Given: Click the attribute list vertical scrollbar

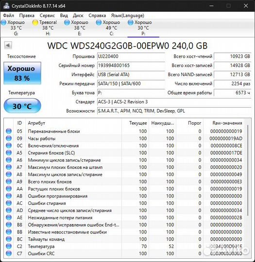Looking at the screenshot, I should point(248,170).
